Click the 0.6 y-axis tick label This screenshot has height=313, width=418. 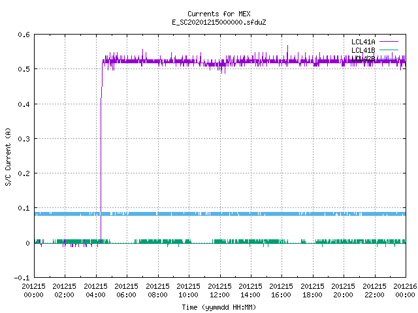pyautogui.click(x=24, y=35)
